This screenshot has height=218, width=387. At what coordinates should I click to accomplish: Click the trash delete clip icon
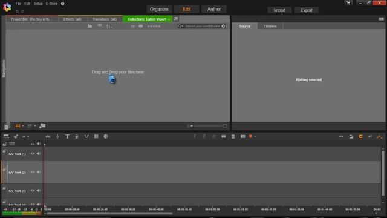[233, 136]
